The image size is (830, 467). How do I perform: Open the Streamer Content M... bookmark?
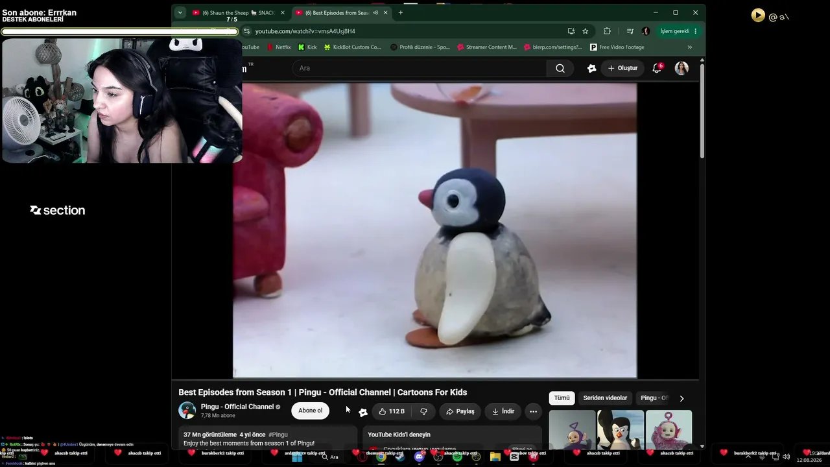[x=487, y=47]
